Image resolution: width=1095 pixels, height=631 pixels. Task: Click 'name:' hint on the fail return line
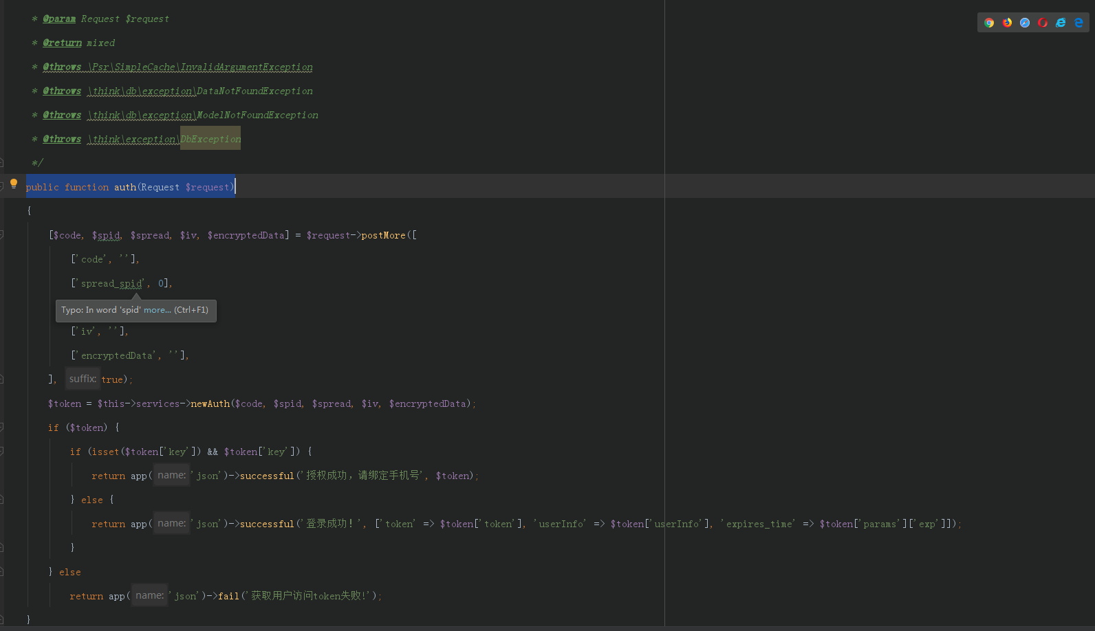coord(149,595)
